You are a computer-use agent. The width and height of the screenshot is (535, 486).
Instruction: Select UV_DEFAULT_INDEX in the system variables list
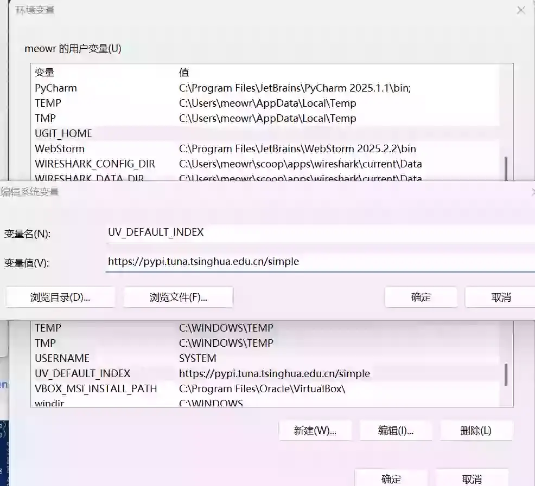point(82,373)
